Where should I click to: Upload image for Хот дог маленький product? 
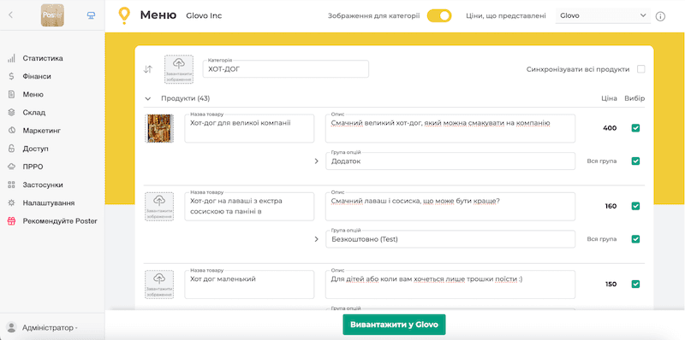[x=159, y=284]
